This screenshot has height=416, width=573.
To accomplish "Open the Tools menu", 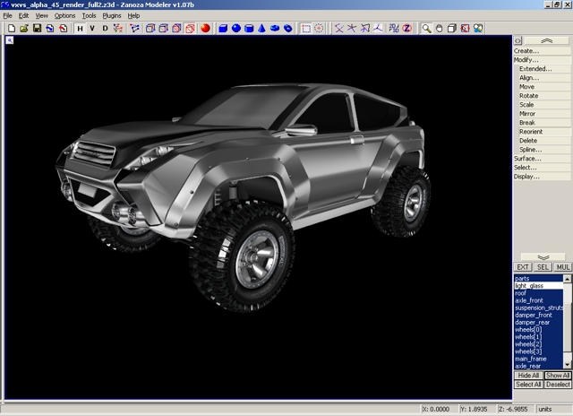I will click(89, 16).
